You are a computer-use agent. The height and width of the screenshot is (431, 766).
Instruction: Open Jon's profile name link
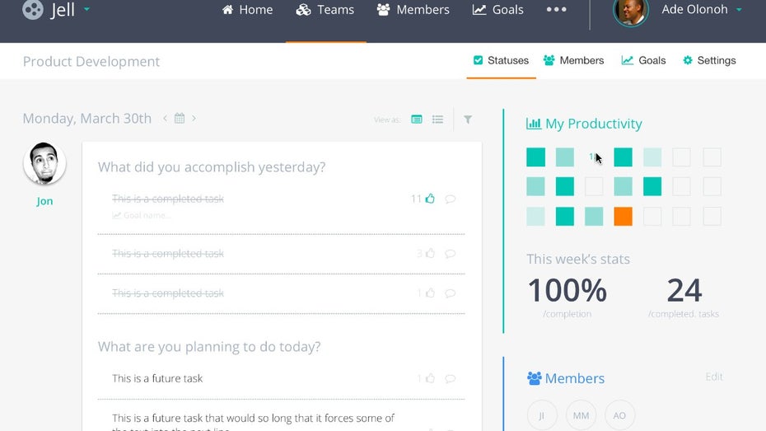pos(44,201)
